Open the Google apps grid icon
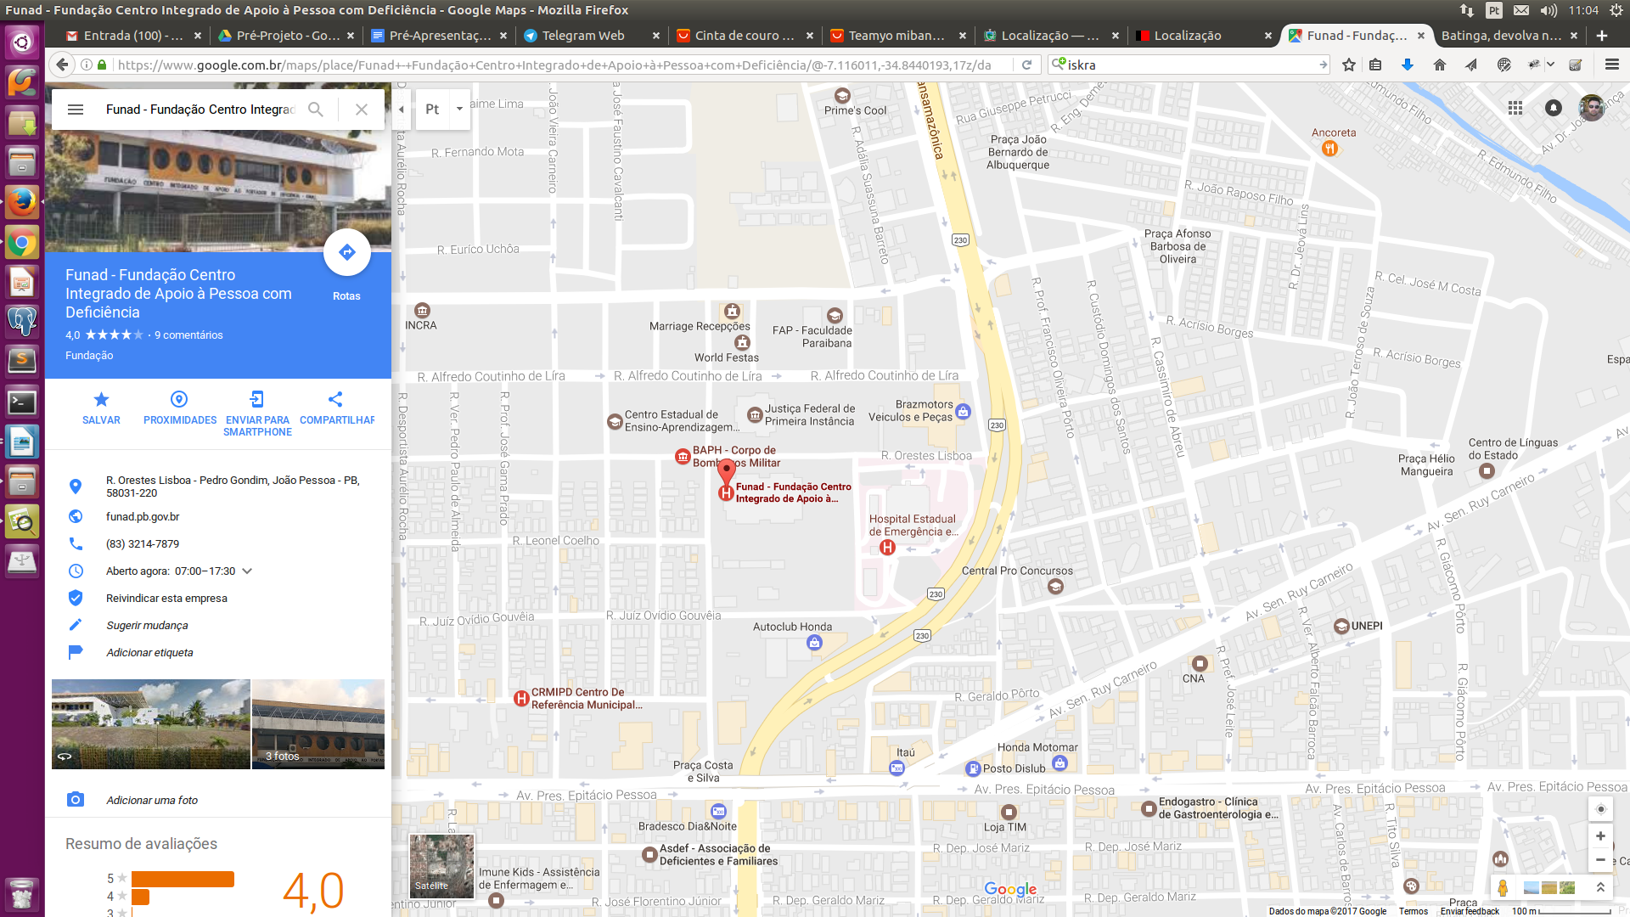The height and width of the screenshot is (917, 1630). pyautogui.click(x=1515, y=108)
